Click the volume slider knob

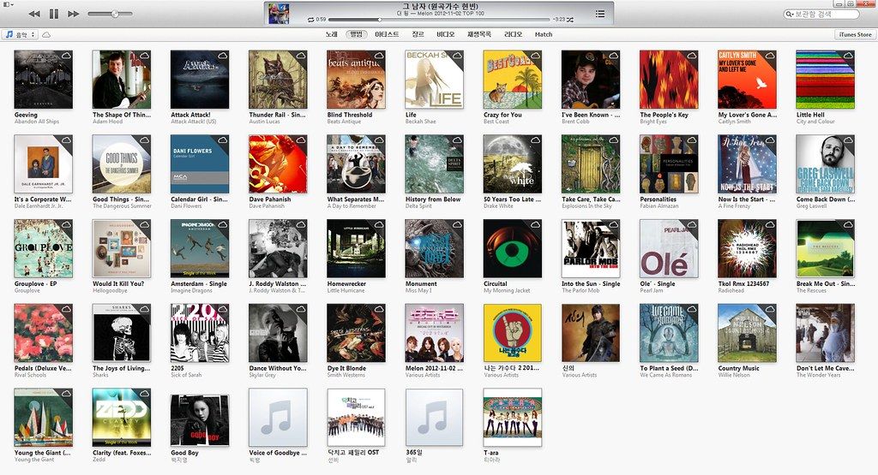[115, 14]
